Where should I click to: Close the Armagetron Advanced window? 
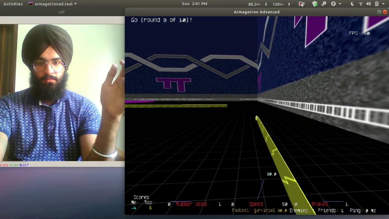[385, 12]
